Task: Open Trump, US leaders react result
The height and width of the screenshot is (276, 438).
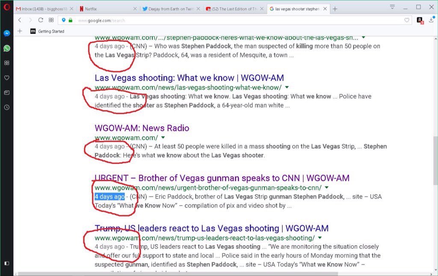Action: tap(211, 228)
